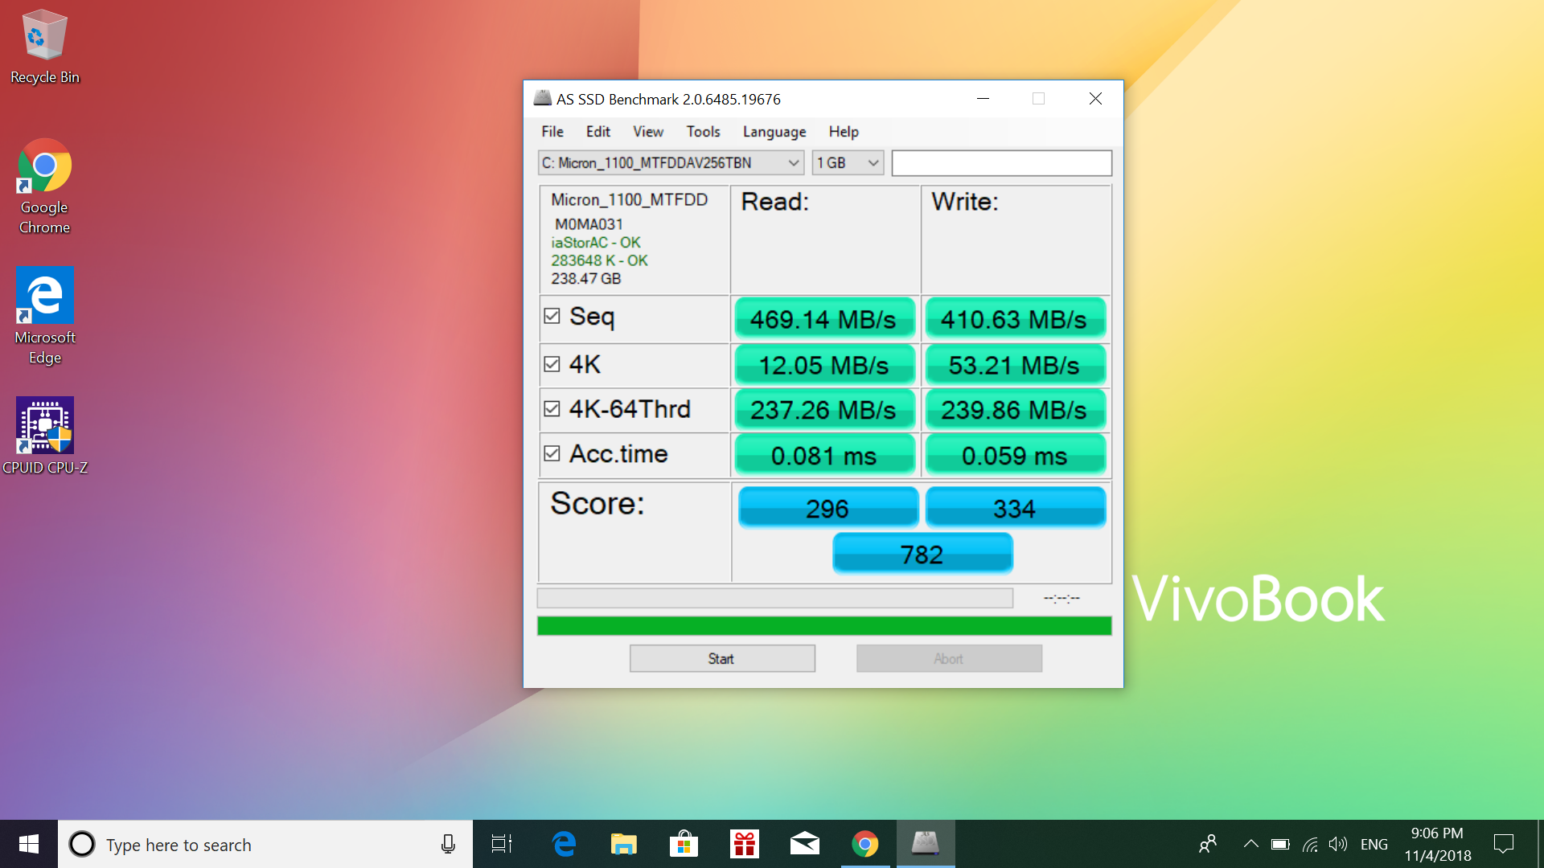Toggle the Seq test checkbox
Screen dimensions: 1544x868
(x=552, y=316)
